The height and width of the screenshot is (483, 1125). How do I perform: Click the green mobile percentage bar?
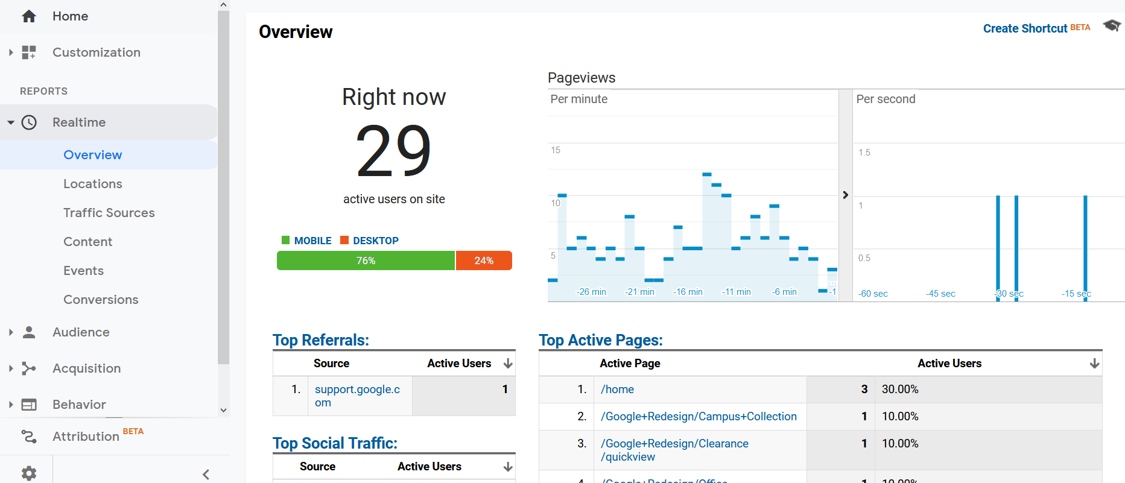point(366,260)
